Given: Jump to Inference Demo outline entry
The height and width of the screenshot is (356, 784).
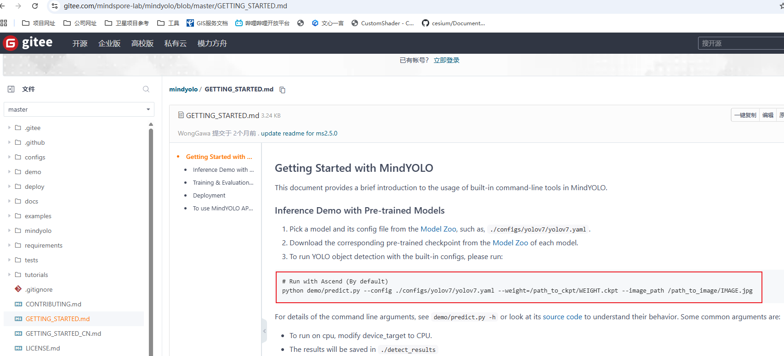Looking at the screenshot, I should 223,170.
